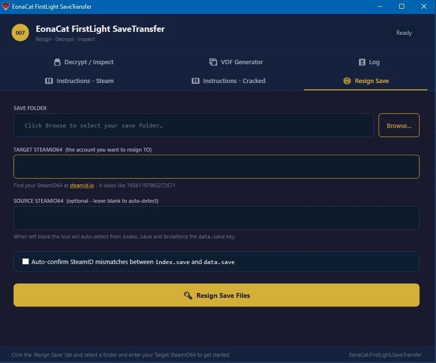Click the book icon for Instructions - Cracked
This screenshot has height=363, width=436.
pos(195,81)
